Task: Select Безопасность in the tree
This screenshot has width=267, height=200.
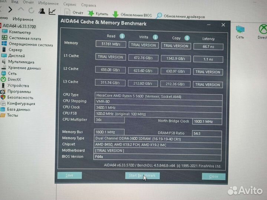Action: pos(17,97)
